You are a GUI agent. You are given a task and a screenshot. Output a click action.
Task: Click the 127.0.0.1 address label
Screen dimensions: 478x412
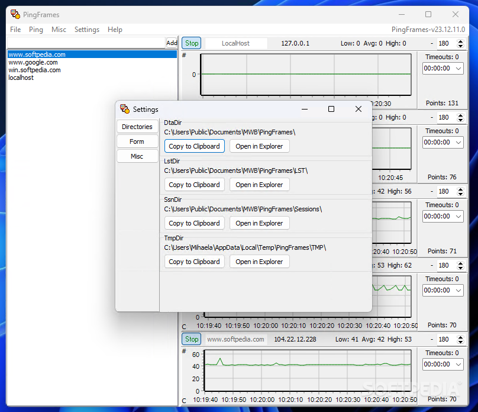(x=295, y=43)
